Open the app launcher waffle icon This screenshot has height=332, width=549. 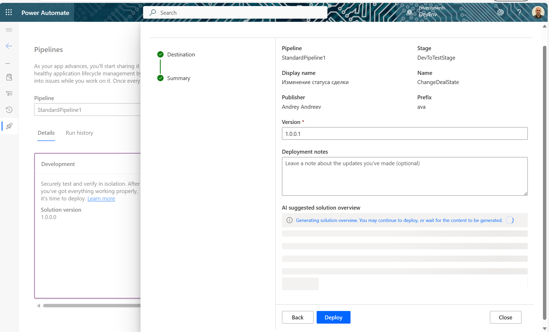pos(9,12)
